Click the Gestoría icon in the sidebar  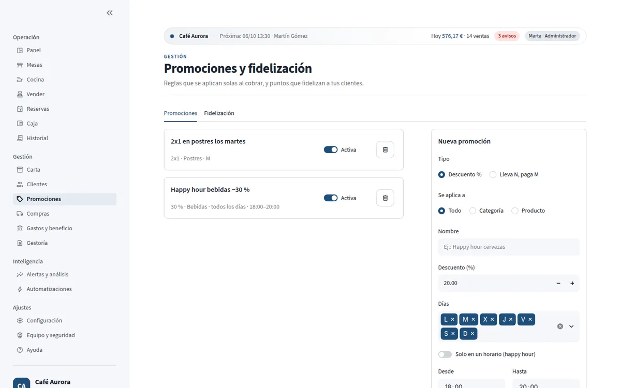(x=20, y=243)
